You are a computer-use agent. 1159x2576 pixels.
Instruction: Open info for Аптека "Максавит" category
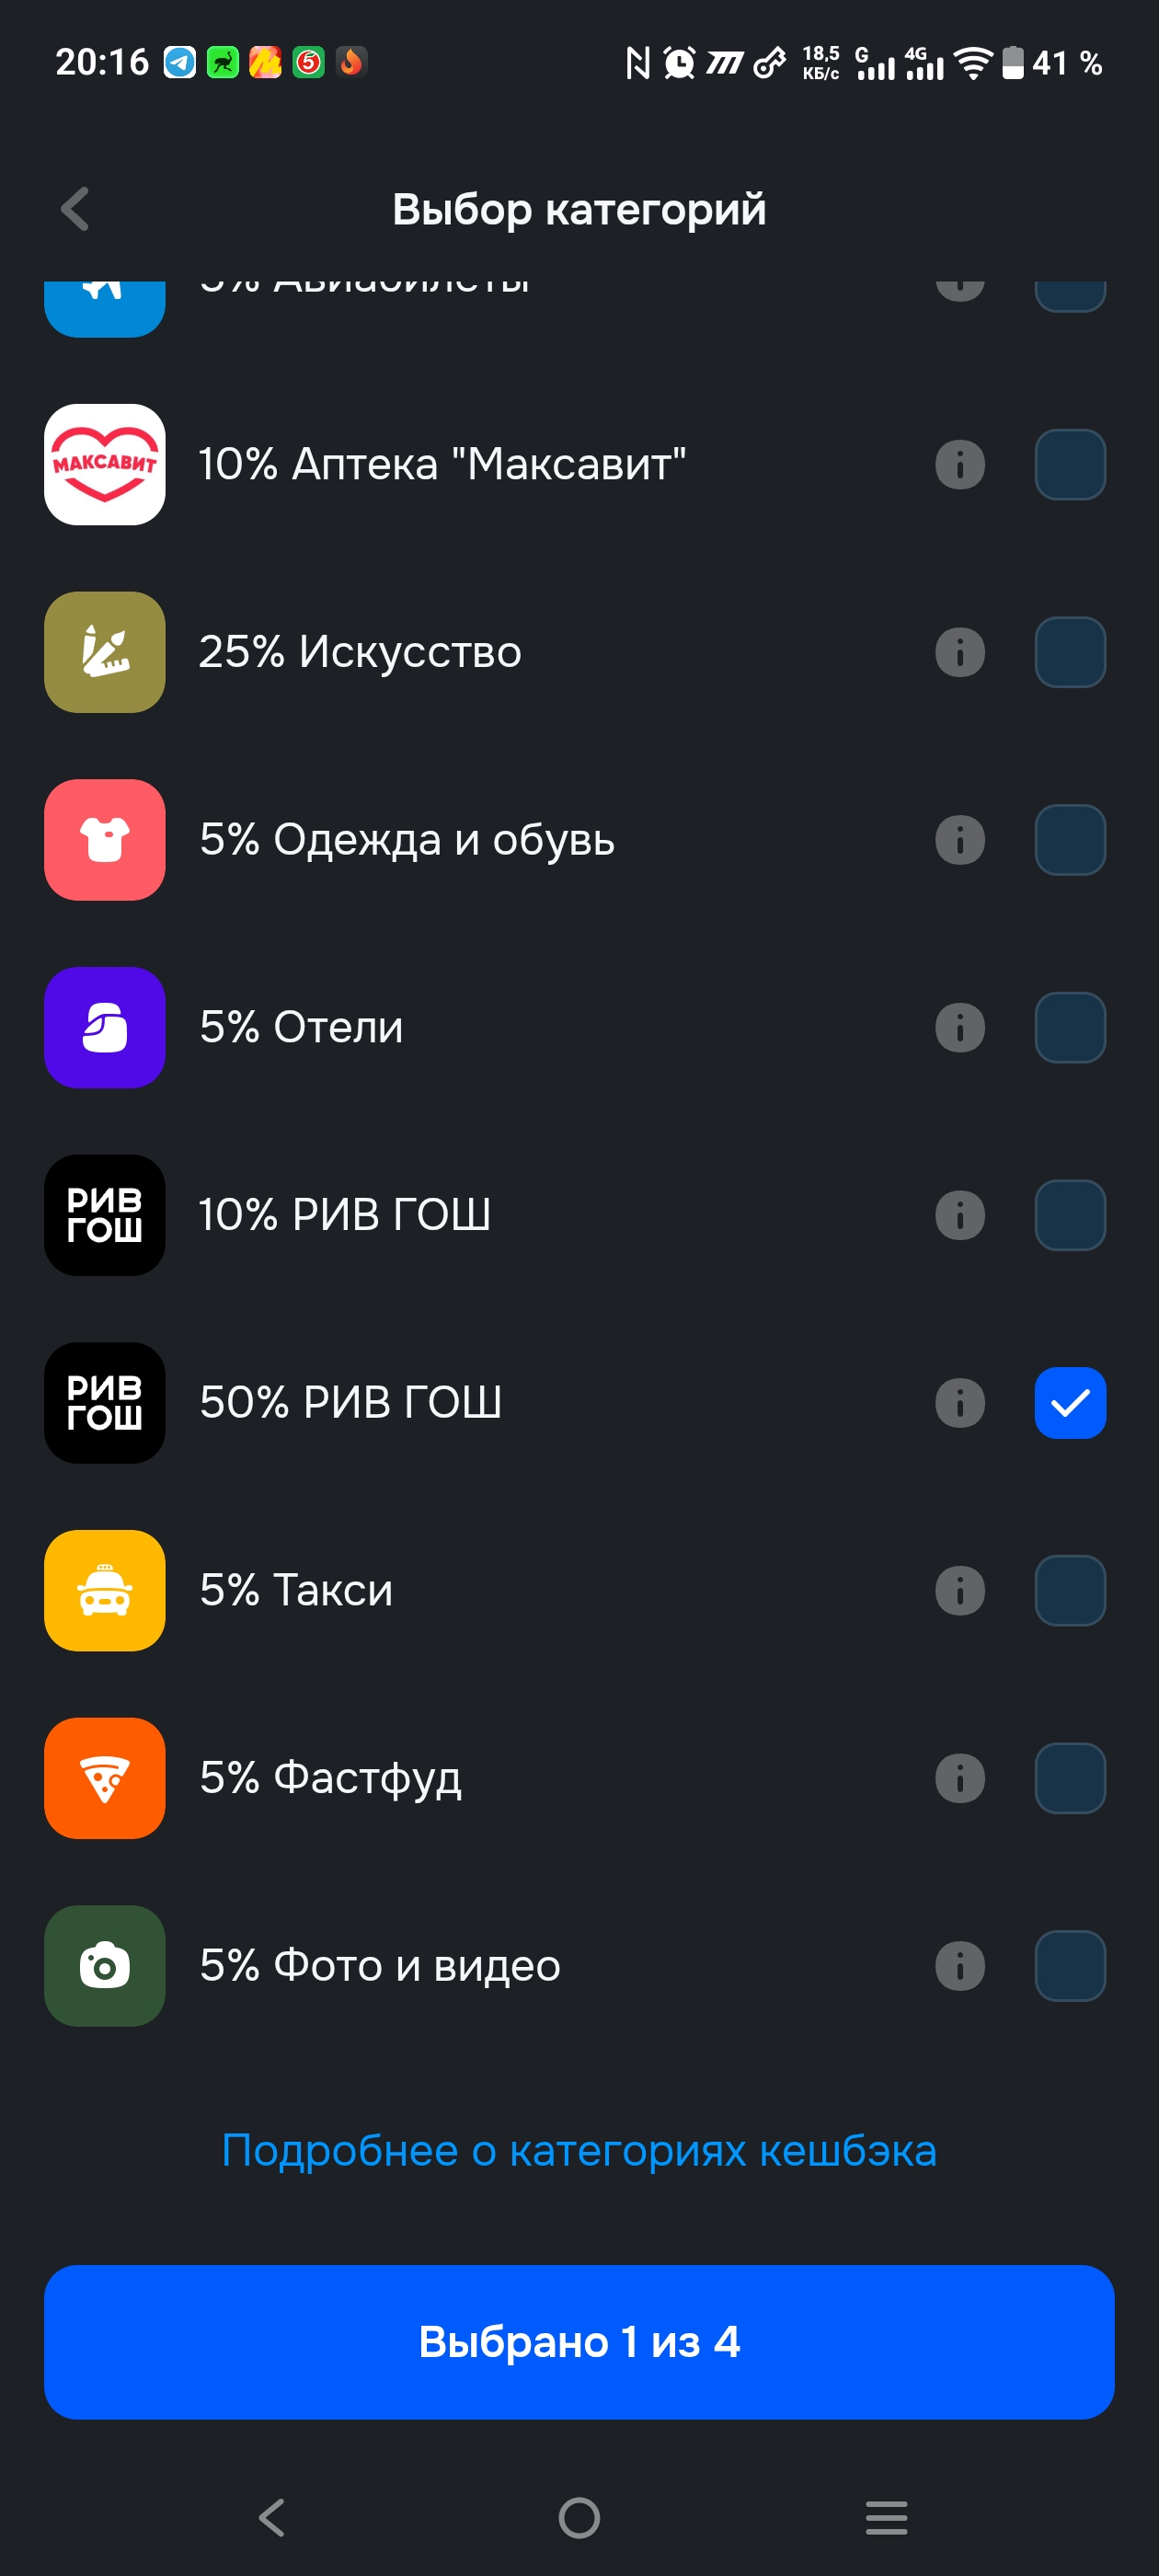[x=959, y=465]
